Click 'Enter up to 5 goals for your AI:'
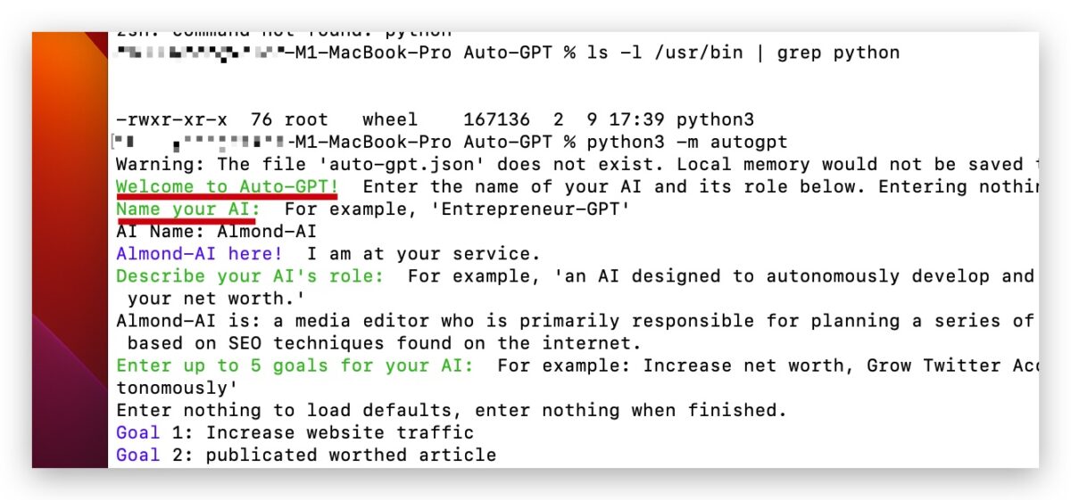Screen dimensions: 1071x500 coord(295,365)
